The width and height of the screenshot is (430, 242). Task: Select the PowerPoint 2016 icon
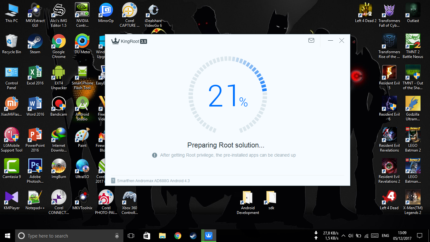35,140
